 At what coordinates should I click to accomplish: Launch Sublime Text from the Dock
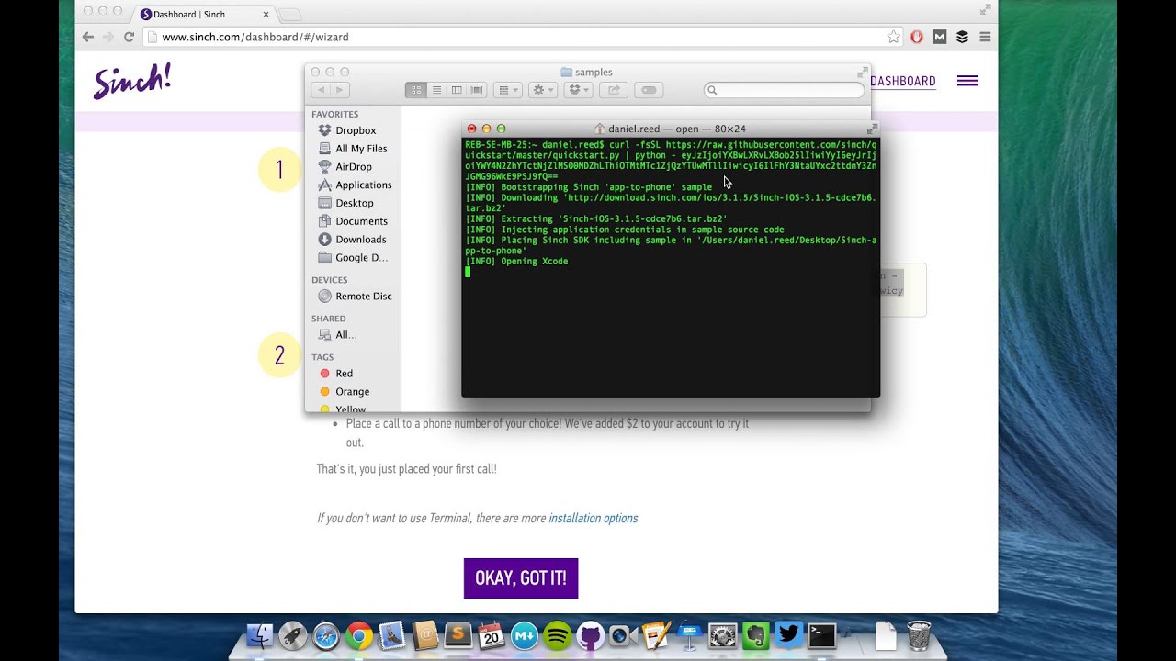(458, 635)
